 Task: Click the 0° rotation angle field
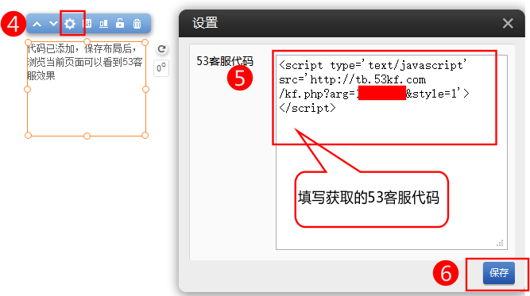click(161, 68)
